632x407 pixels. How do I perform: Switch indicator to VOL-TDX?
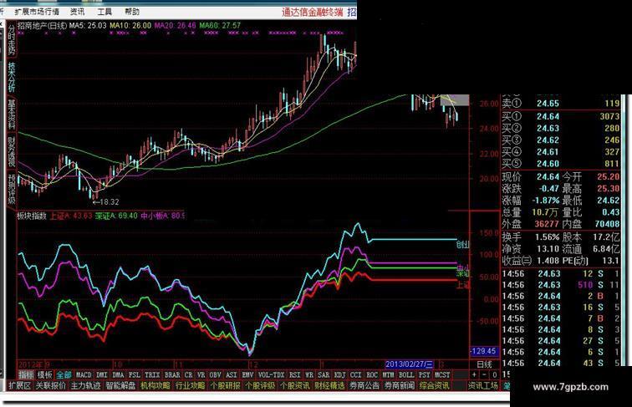(271, 374)
